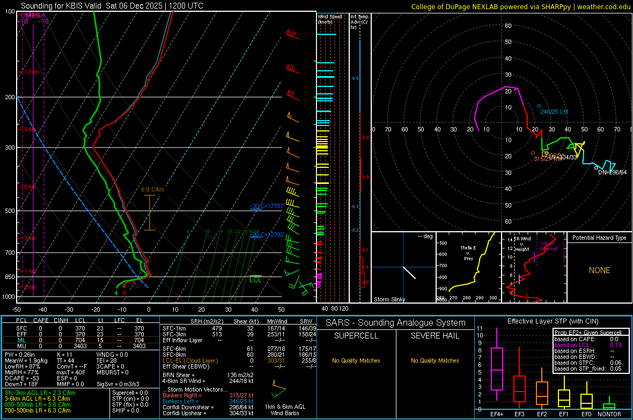
Task: Click the '315/27 RM' hodograph label
Action: pyautogui.click(x=547, y=159)
